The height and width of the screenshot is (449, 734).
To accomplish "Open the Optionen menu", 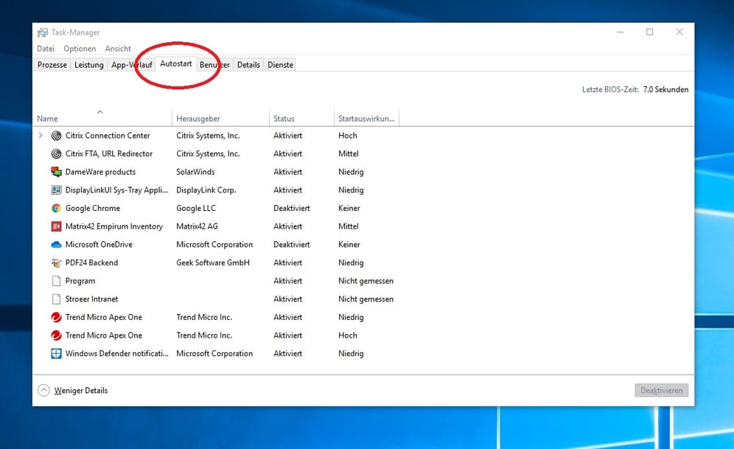I will pos(80,49).
